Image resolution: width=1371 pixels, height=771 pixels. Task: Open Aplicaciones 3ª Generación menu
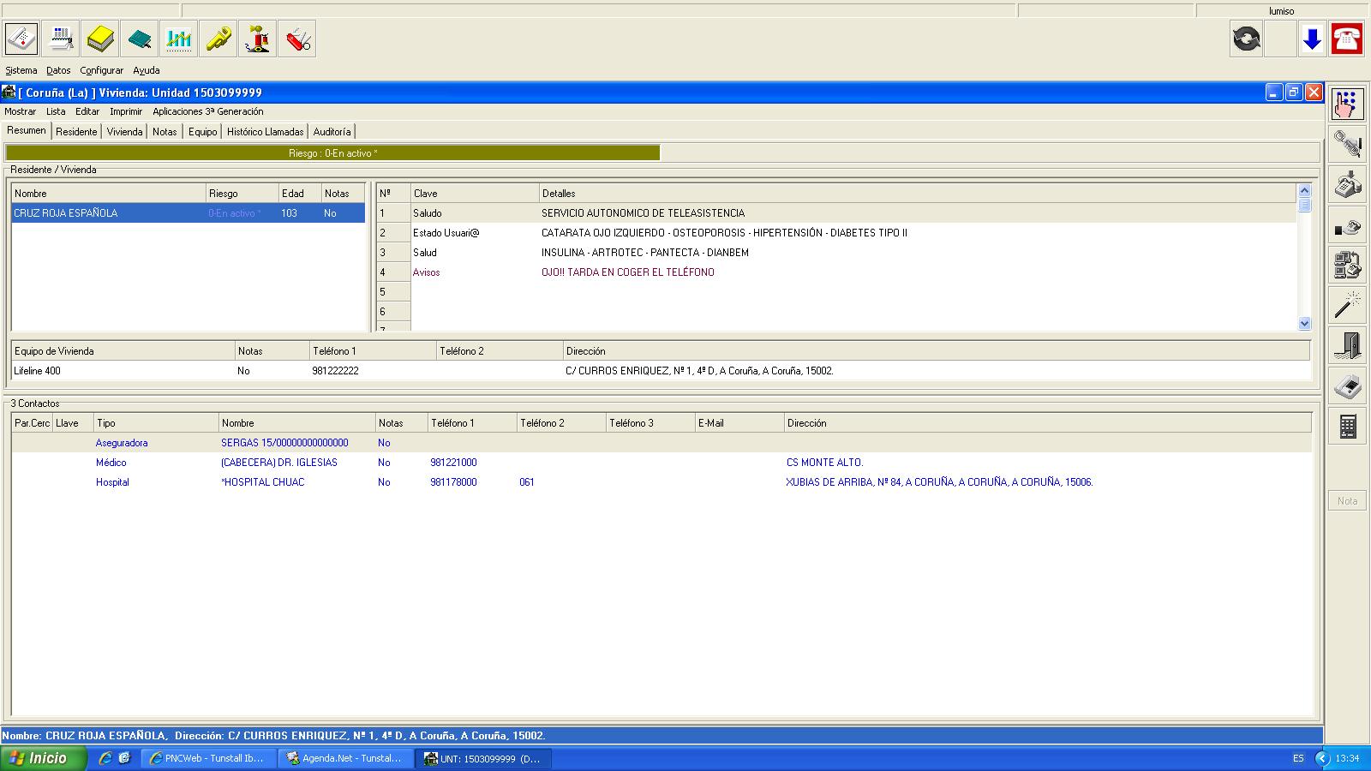[x=207, y=111]
